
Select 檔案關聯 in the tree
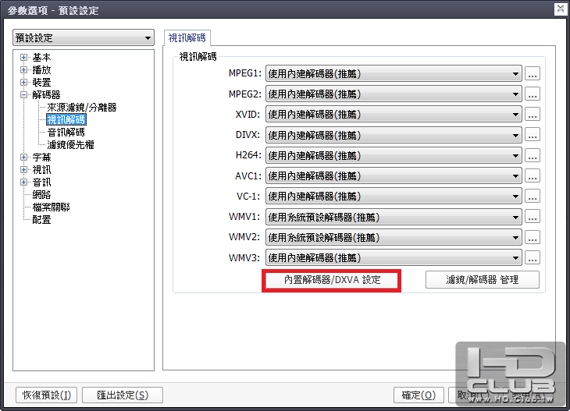coord(51,207)
